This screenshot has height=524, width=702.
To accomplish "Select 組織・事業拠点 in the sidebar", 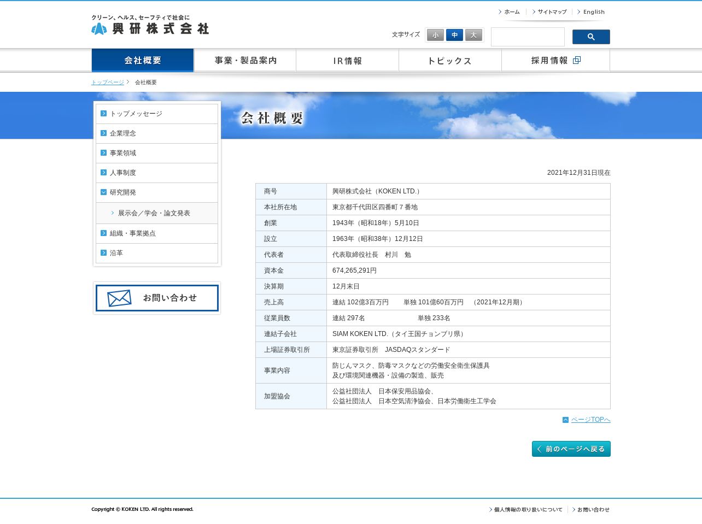I will click(x=157, y=233).
